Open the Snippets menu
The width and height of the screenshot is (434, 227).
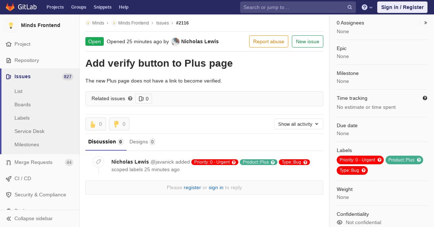tap(103, 7)
